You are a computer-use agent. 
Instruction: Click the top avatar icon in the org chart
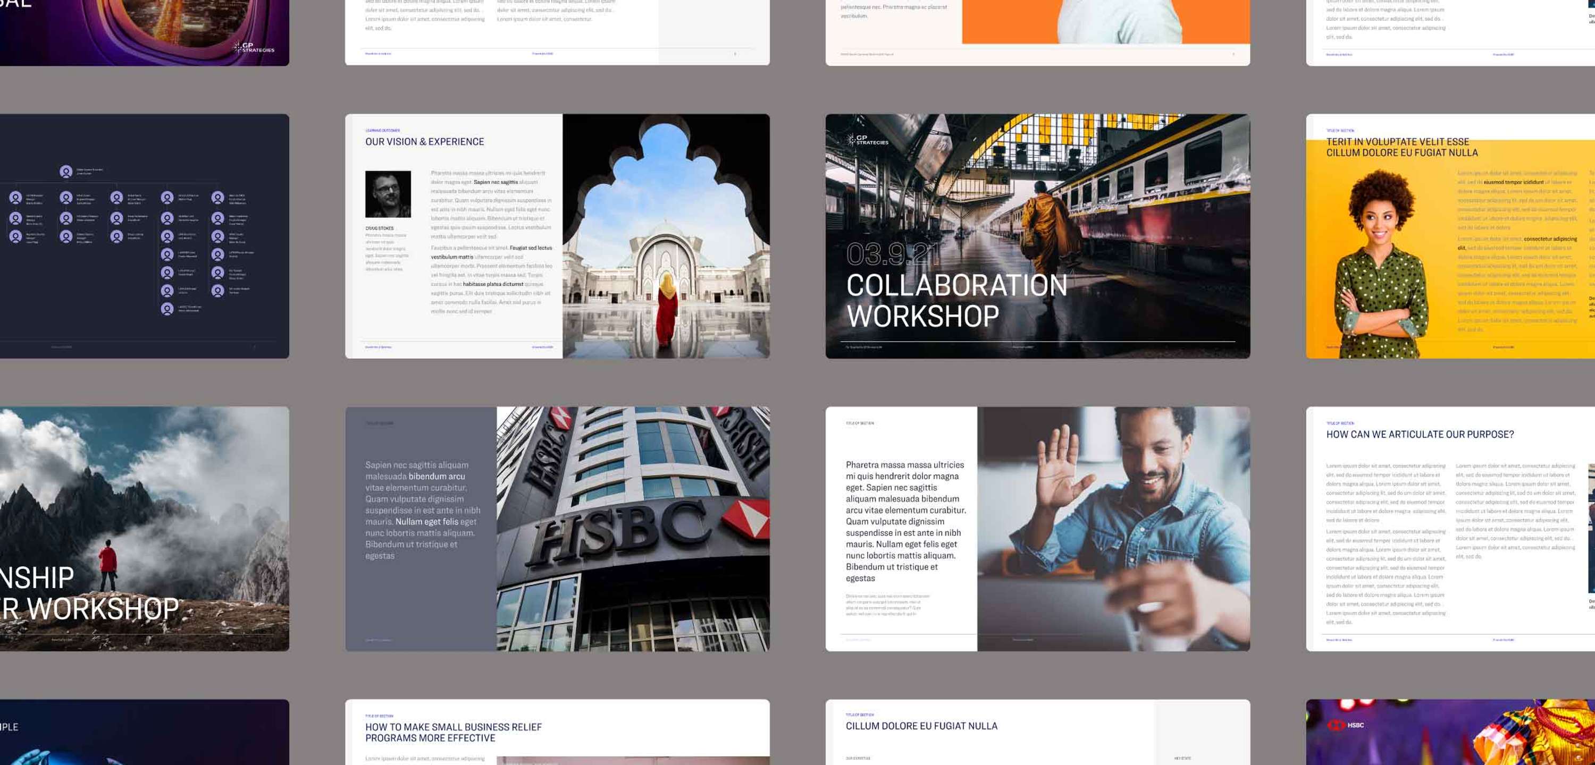pos(65,172)
